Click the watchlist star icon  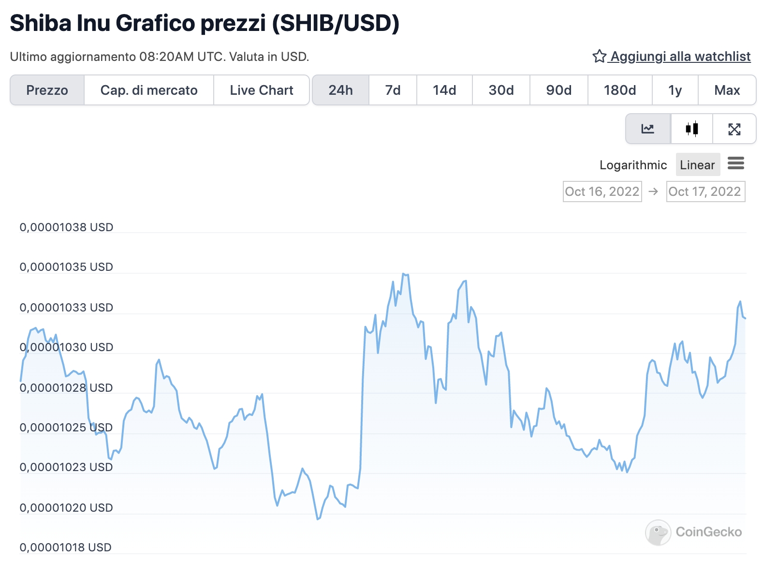point(599,56)
